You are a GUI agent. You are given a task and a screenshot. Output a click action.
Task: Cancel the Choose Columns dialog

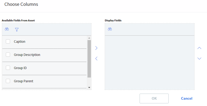coord(187,98)
